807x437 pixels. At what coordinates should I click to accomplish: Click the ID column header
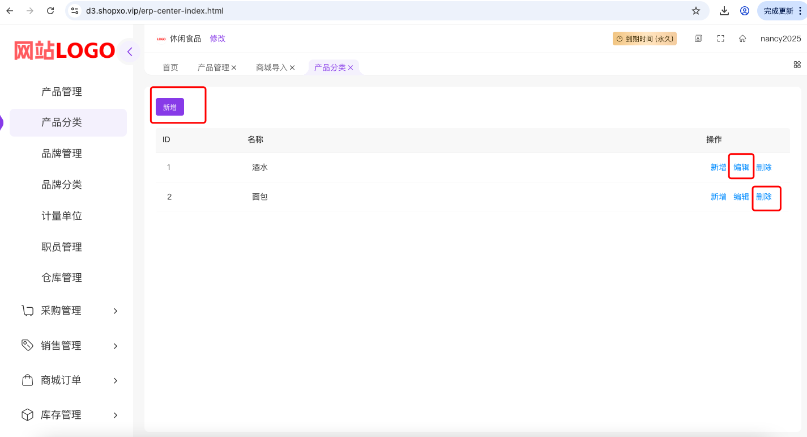(166, 139)
